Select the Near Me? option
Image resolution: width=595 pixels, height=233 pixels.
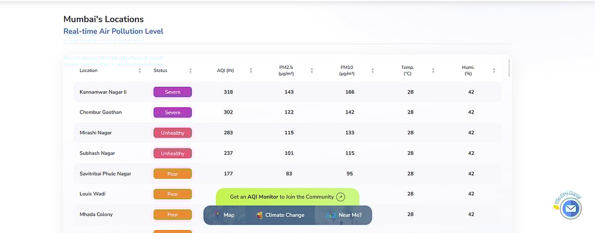coord(350,215)
